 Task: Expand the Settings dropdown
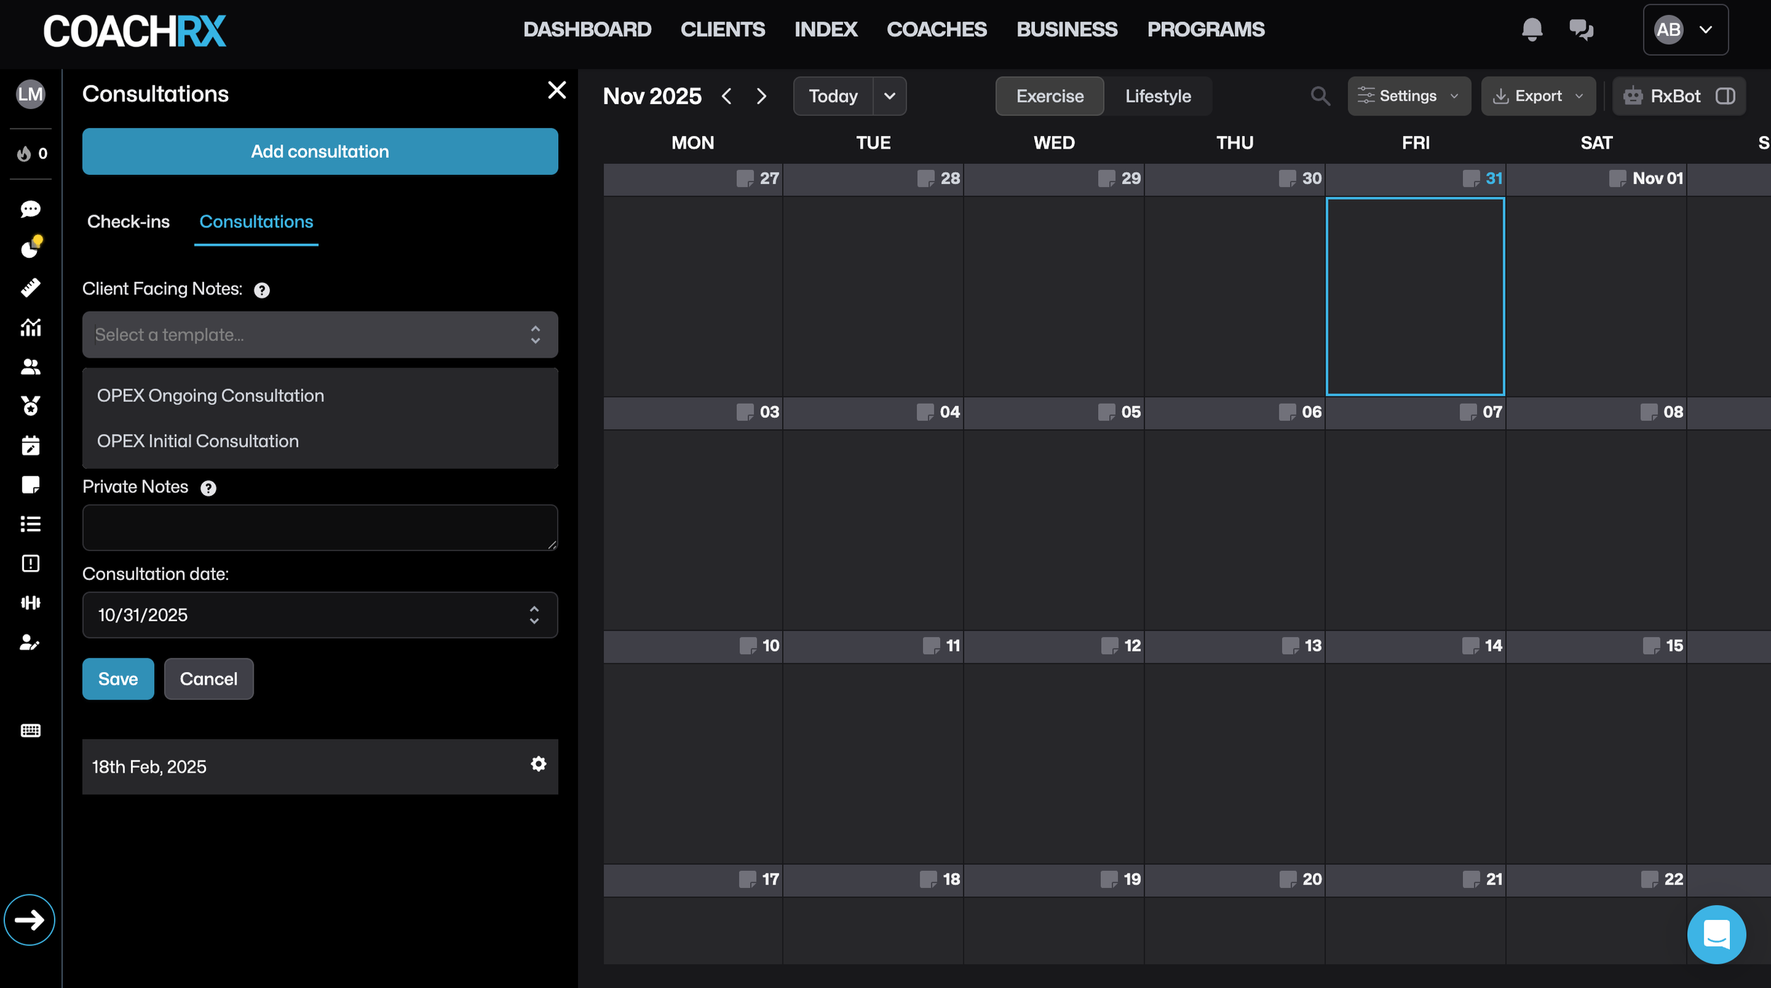(1408, 96)
